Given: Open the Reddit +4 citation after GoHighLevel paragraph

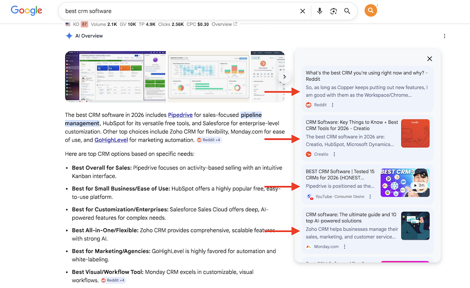Looking at the screenshot, I should tap(209, 140).
